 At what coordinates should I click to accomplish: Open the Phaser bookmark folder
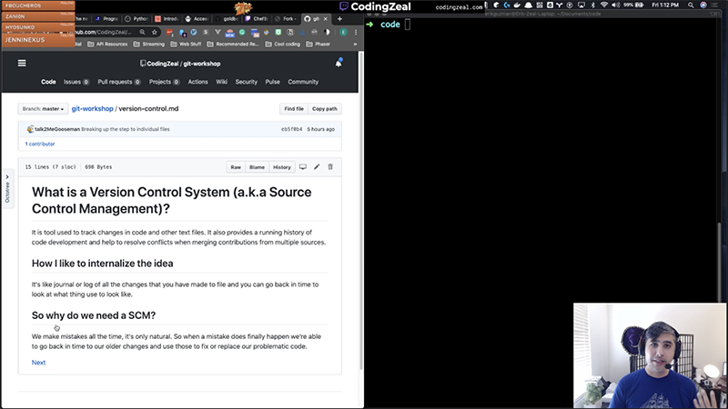[x=318, y=45]
